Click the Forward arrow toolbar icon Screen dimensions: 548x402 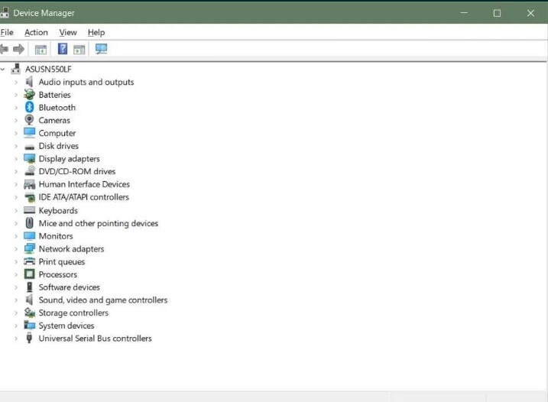click(18, 49)
